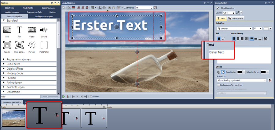This screenshot has width=275, height=130.
Task: Expand the Routenanimationen section
Action: coord(4,59)
